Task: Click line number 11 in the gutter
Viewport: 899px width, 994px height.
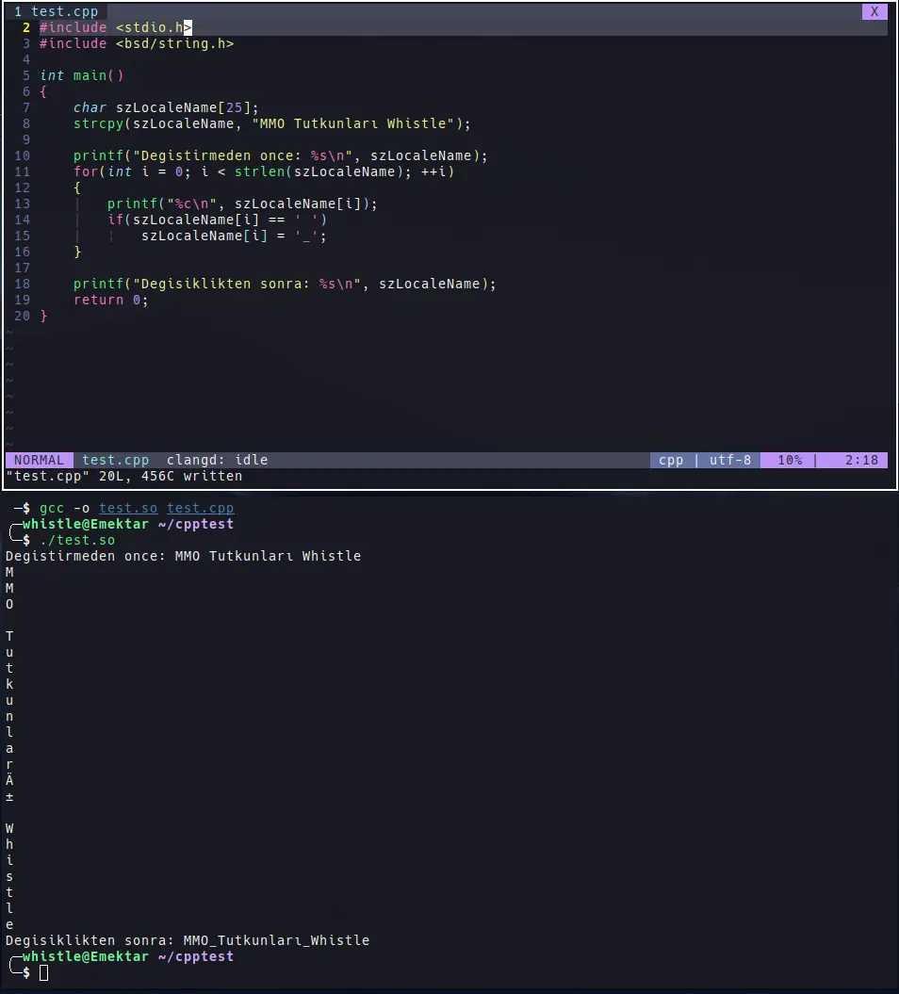Action: [22, 171]
